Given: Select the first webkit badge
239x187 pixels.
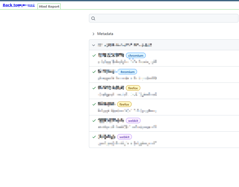Looking at the screenshot, I should [x=133, y=121].
